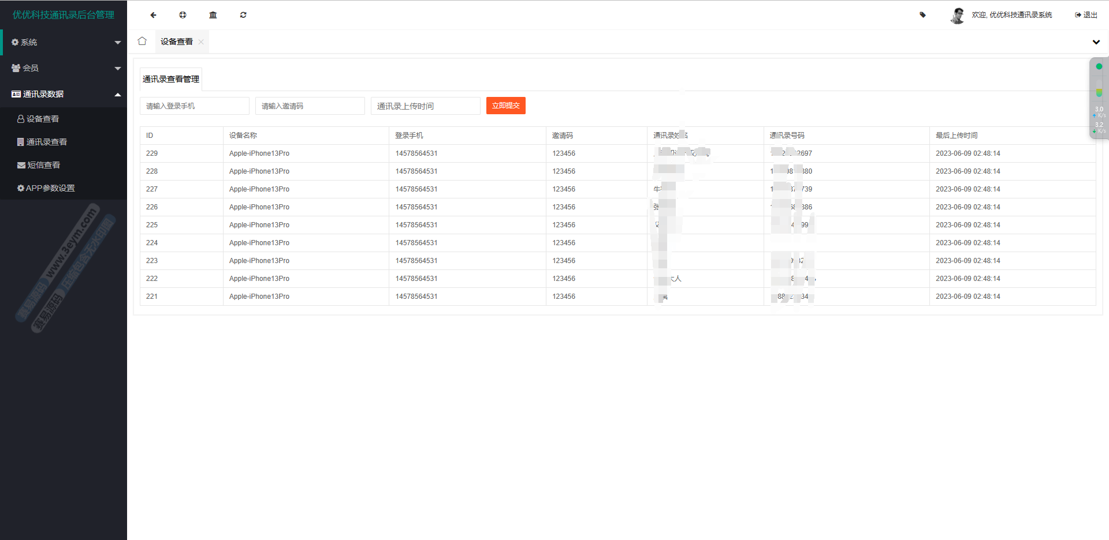1109x540 pixels.
Task: Focus the 请输入邀请码 input field
Action: point(310,106)
